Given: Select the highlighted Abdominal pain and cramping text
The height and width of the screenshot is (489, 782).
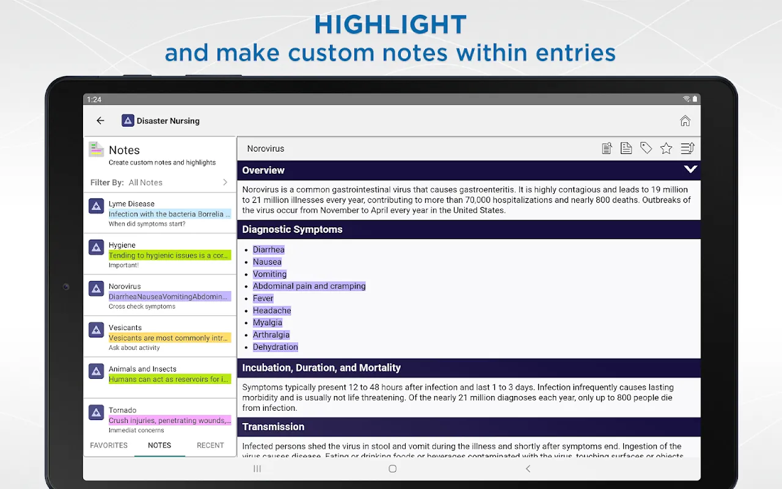Looking at the screenshot, I should [x=309, y=286].
